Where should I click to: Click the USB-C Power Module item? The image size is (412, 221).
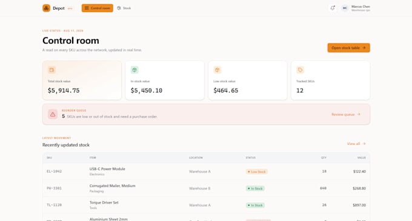coord(107,169)
